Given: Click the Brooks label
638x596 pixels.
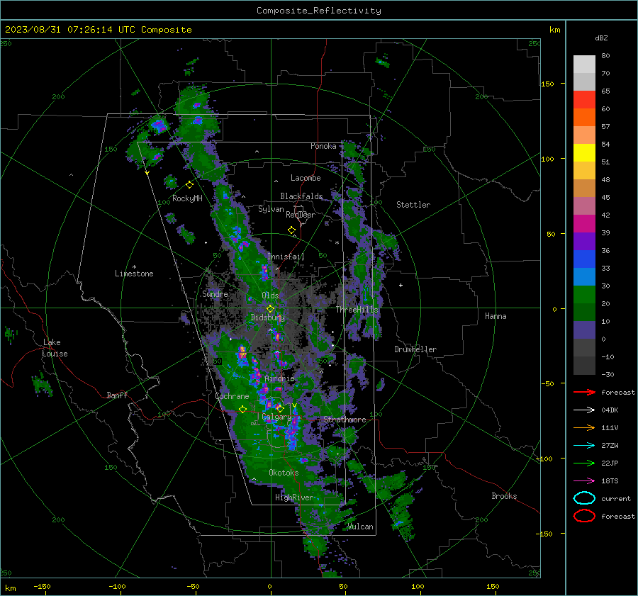Looking at the screenshot, I should pyautogui.click(x=504, y=496).
